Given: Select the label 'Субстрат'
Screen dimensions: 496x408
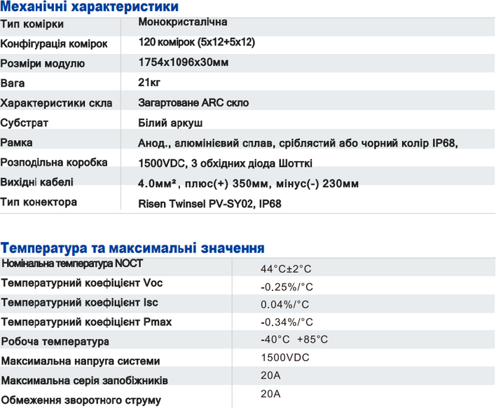Looking at the screenshot, I should (x=24, y=123).
